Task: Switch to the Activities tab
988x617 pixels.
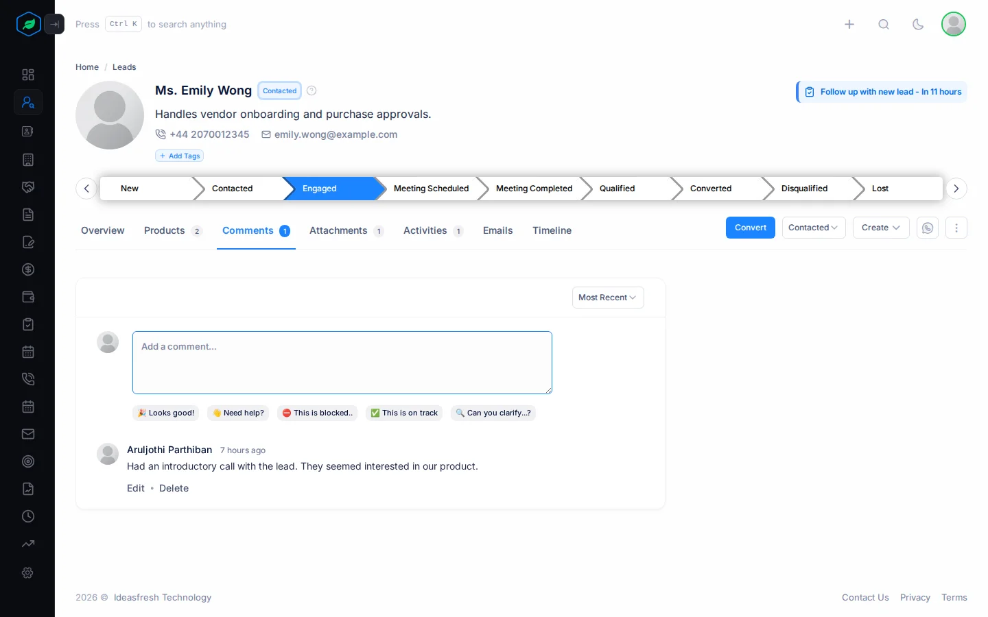Action: (434, 230)
